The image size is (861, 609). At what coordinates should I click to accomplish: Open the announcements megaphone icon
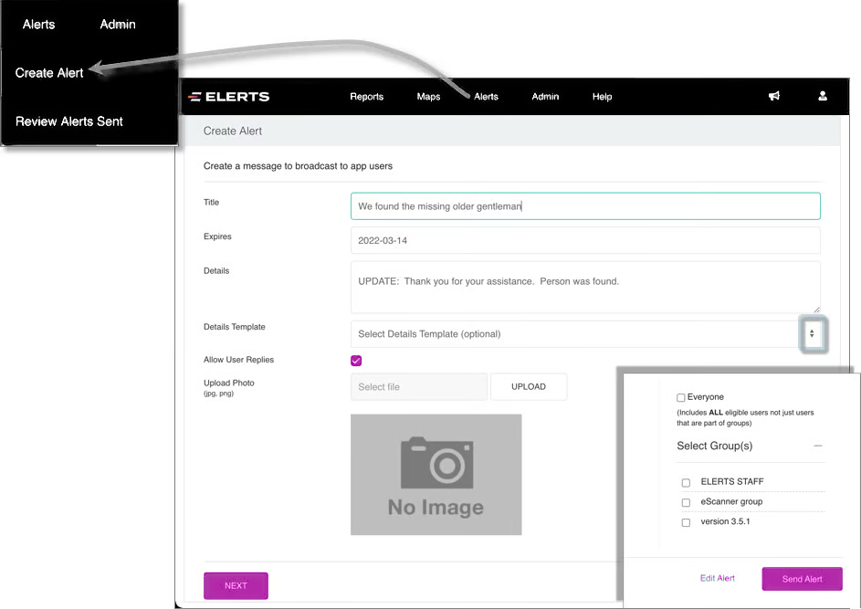(774, 96)
